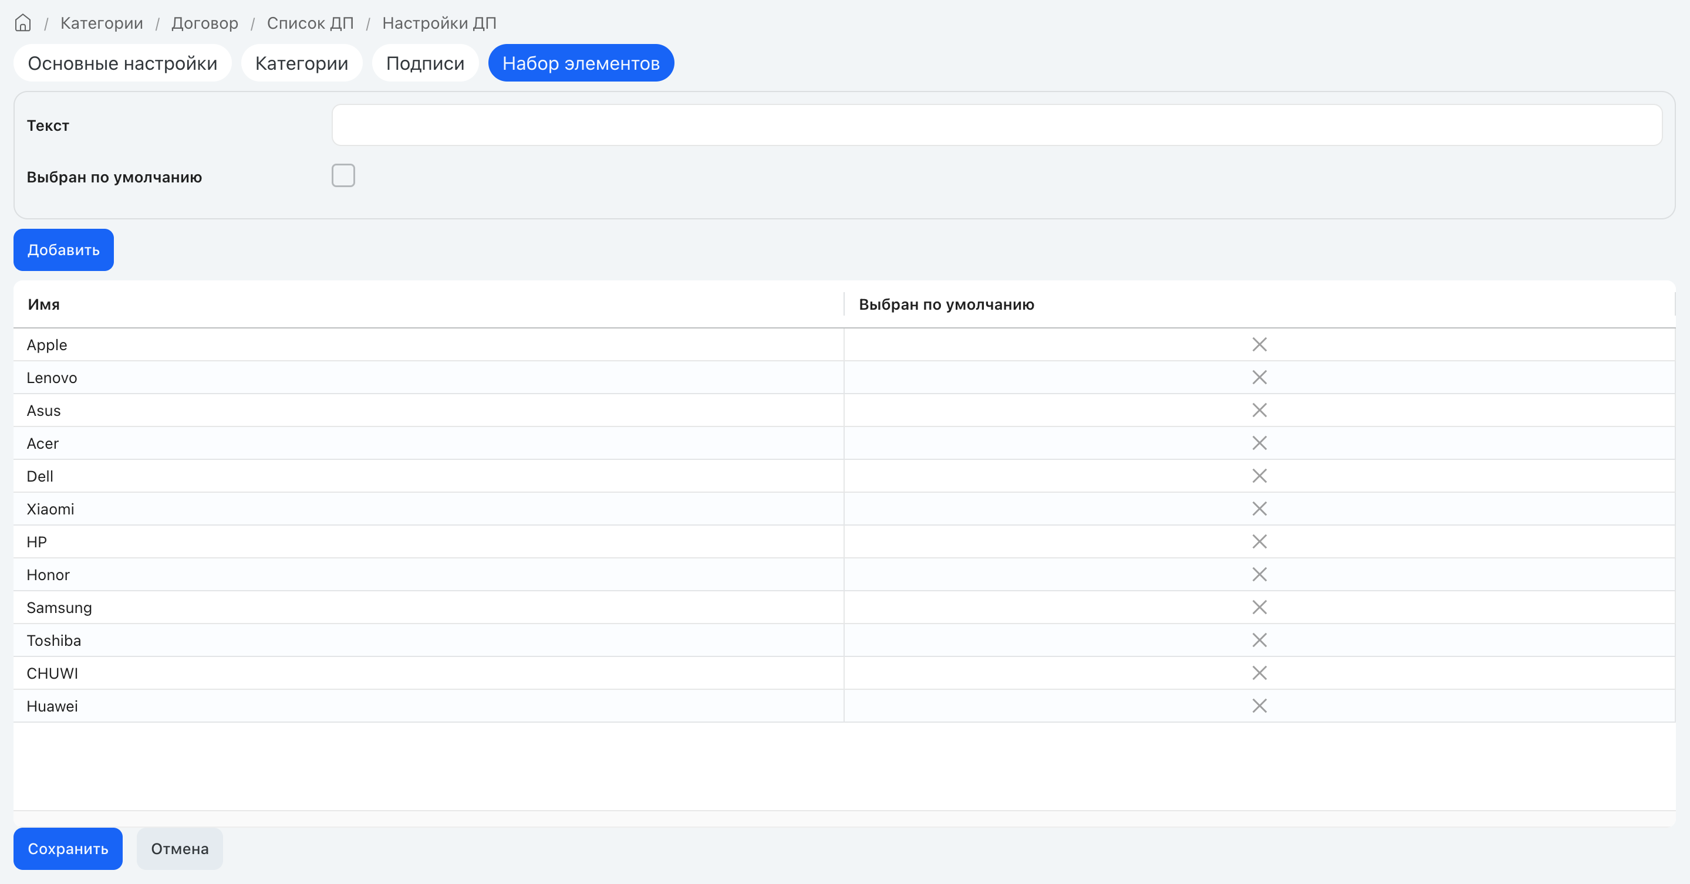The height and width of the screenshot is (884, 1690).
Task: Select the 'Asus' name cell
Action: coord(429,410)
